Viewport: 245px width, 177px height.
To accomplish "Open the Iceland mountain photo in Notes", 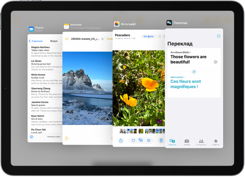I will coord(88,88).
